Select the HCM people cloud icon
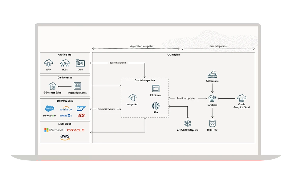Image resolution: width=292 pixels, height=184 pixels. 65,63
